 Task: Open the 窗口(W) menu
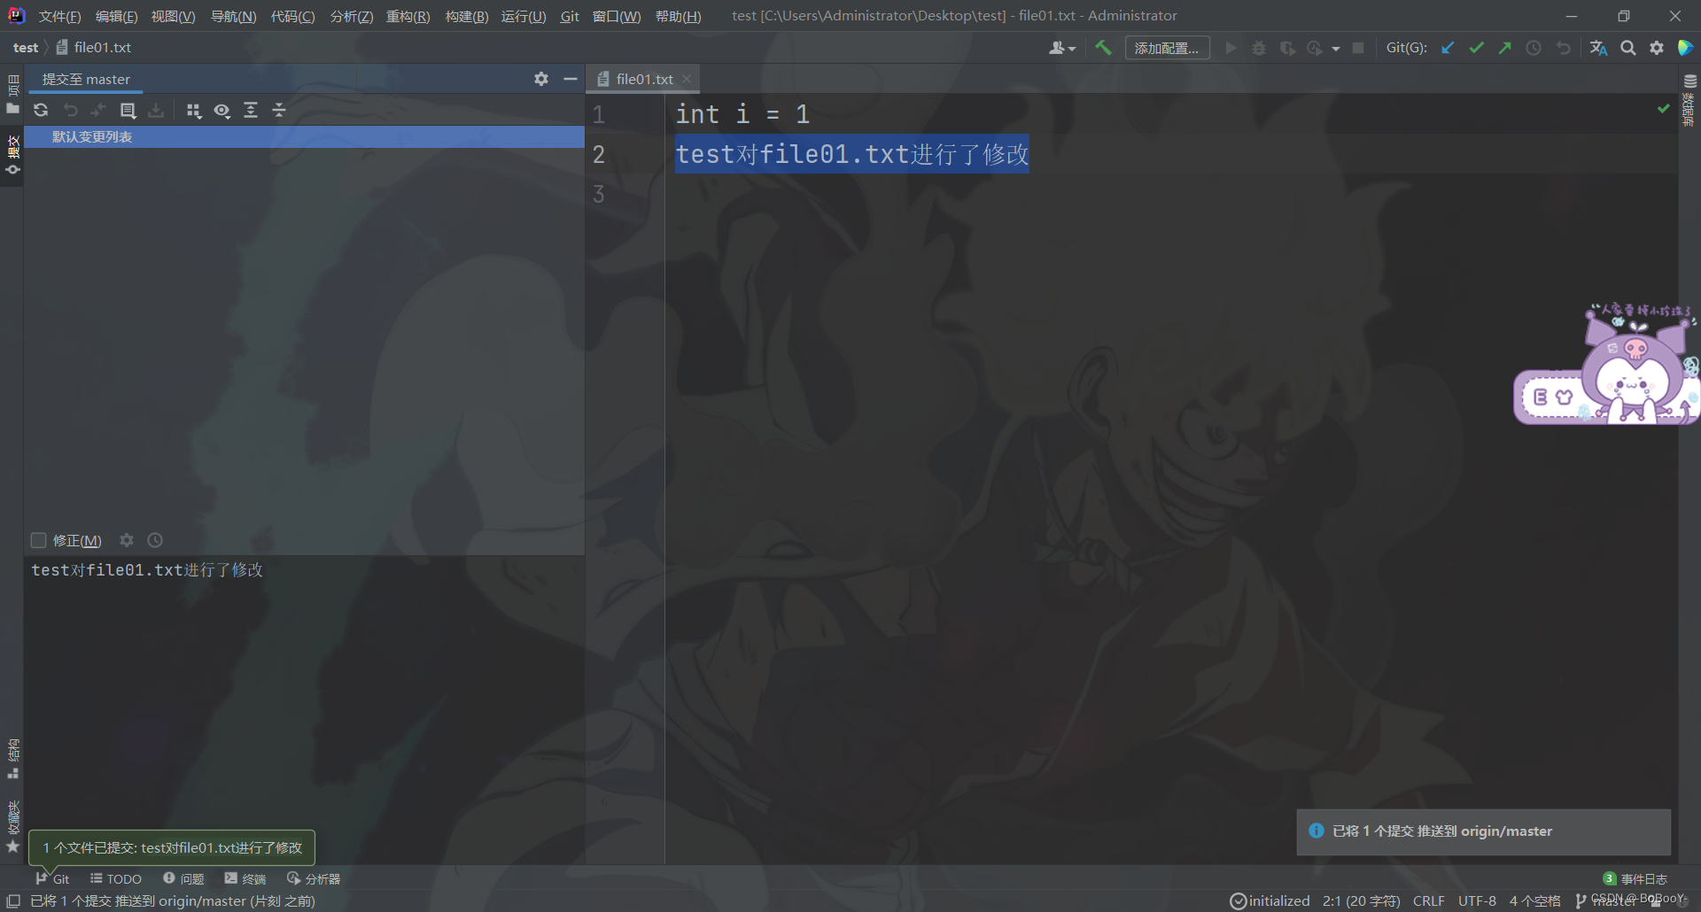pyautogui.click(x=616, y=16)
